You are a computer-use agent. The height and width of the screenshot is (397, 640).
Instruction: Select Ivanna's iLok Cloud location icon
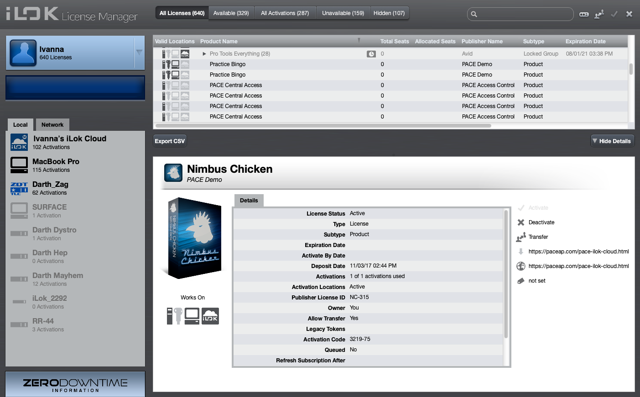pos(19,142)
